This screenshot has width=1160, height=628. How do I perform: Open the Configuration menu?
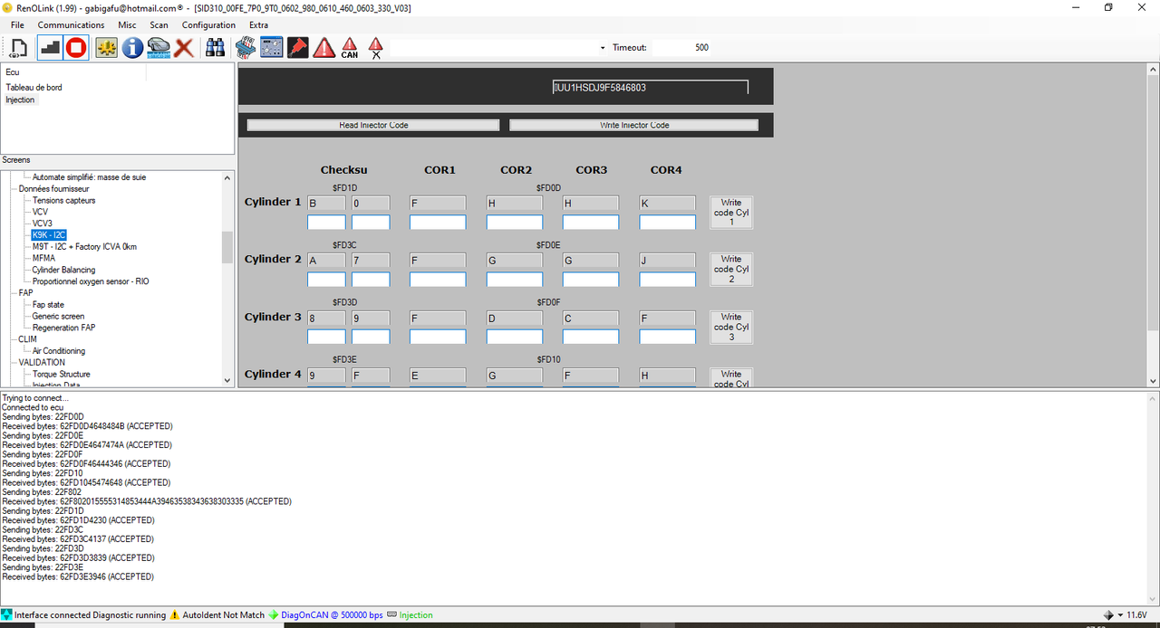(x=208, y=25)
